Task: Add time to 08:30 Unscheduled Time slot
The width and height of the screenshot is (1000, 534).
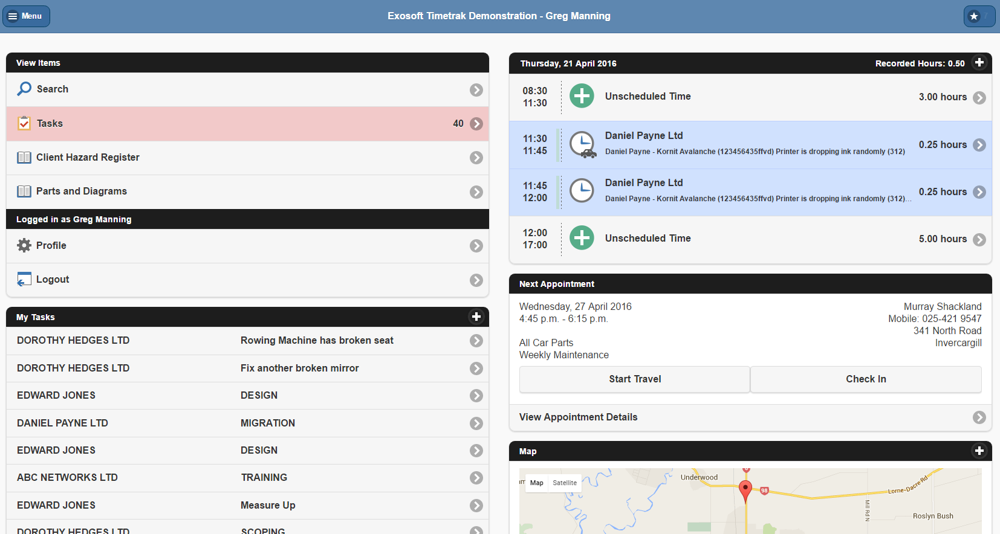Action: point(582,96)
